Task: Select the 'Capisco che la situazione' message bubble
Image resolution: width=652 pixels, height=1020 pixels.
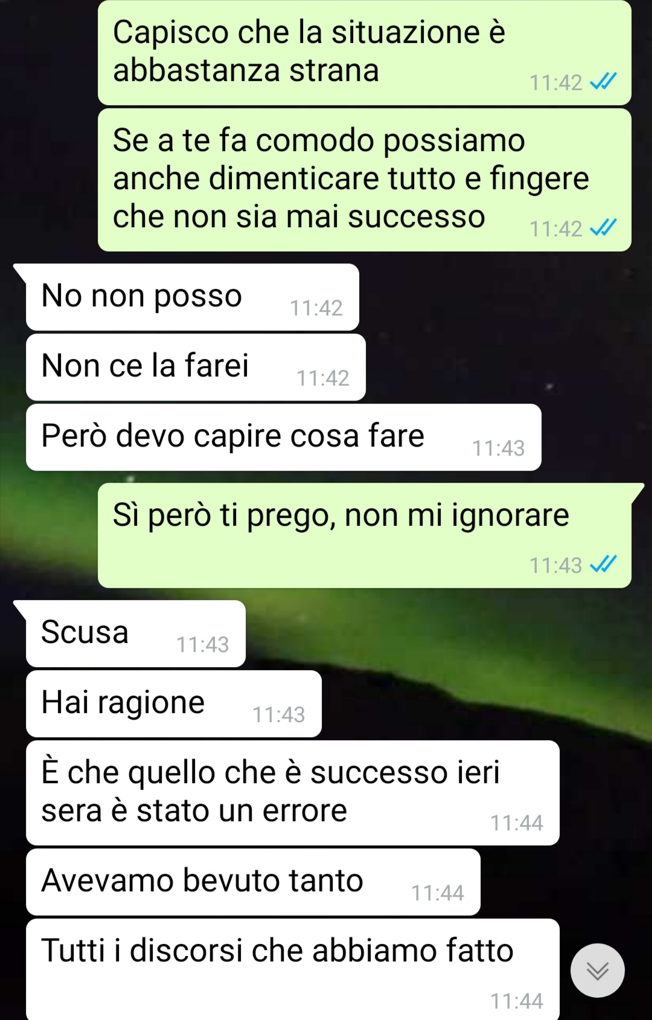Action: tap(365, 53)
